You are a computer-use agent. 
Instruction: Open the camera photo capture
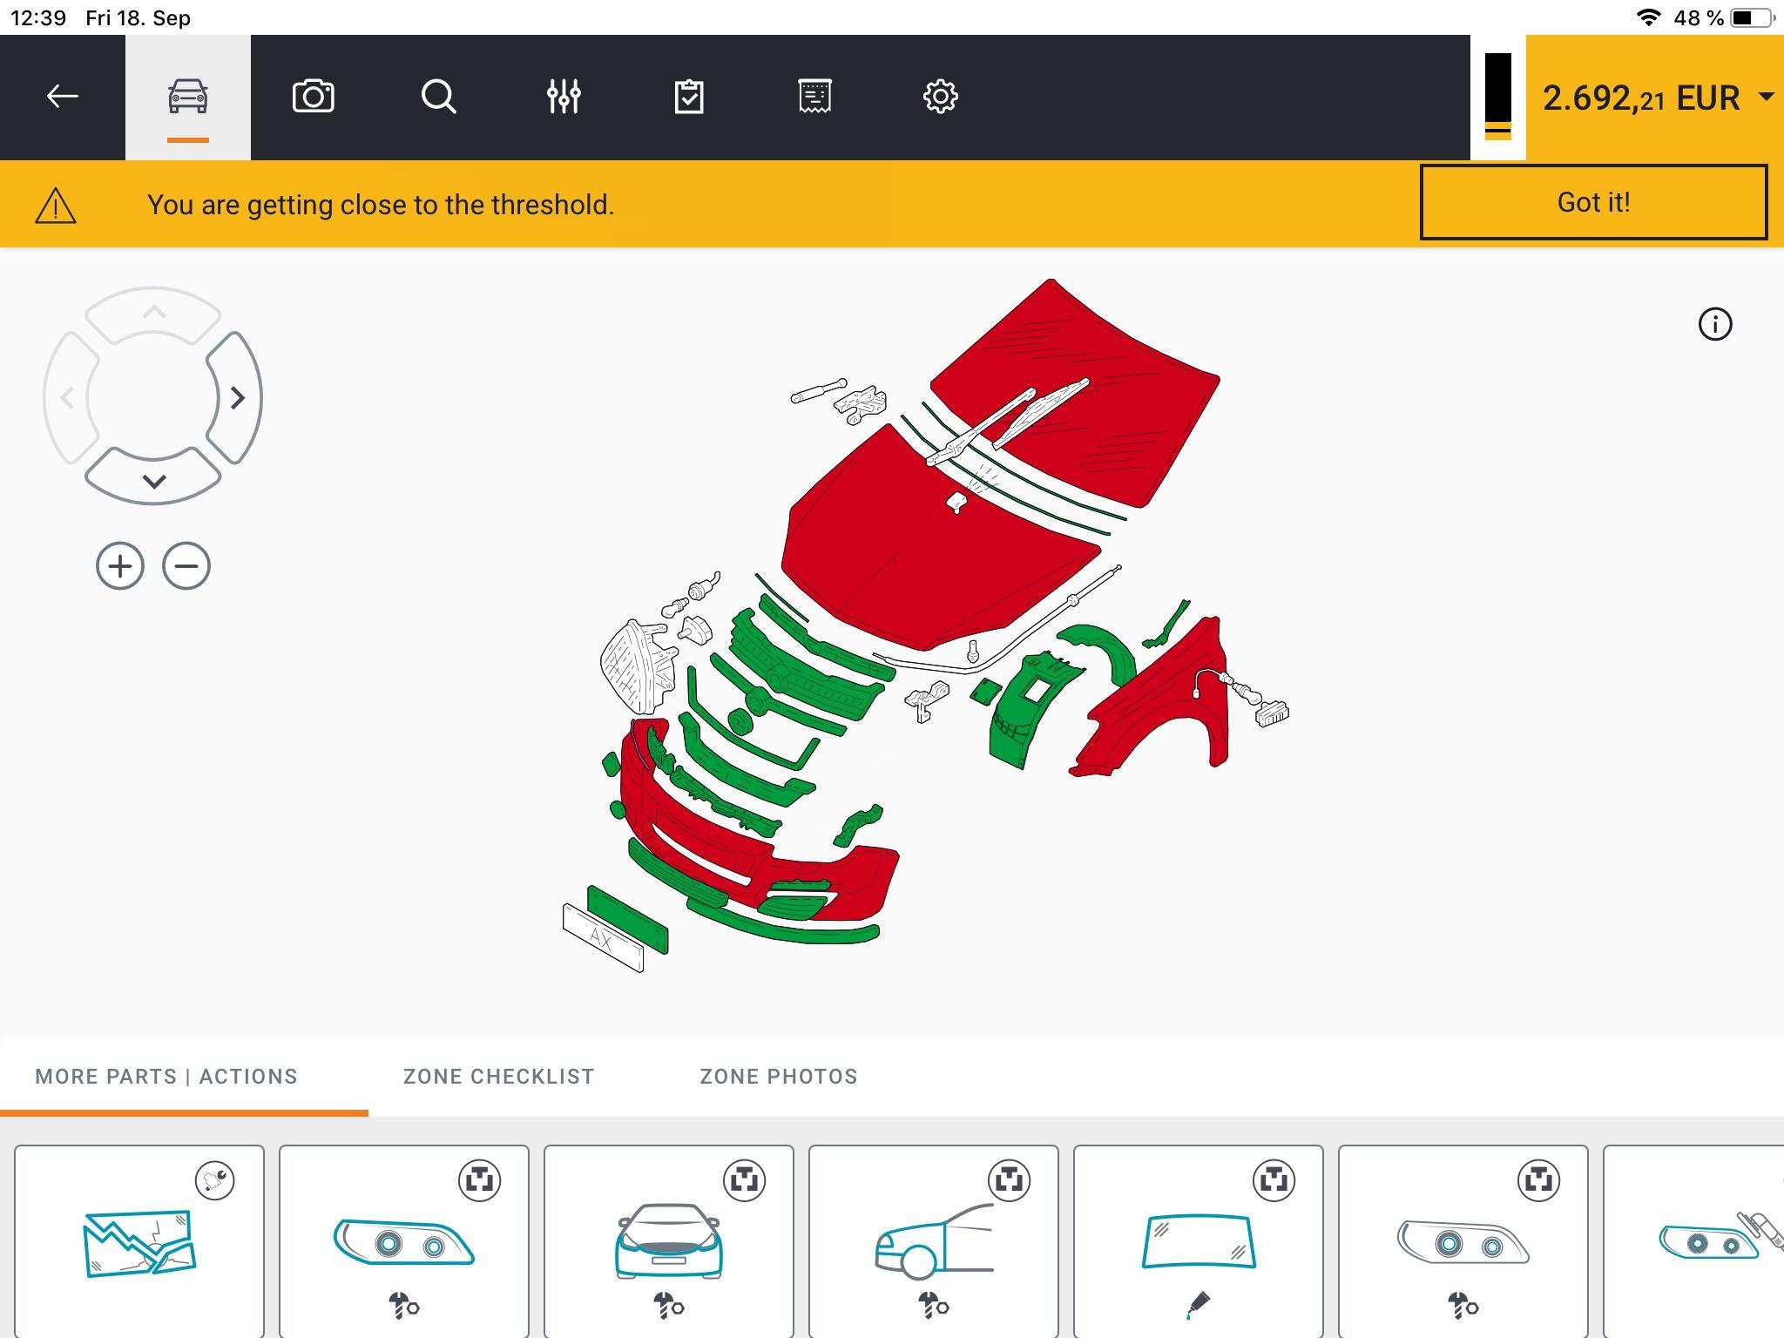(x=314, y=97)
